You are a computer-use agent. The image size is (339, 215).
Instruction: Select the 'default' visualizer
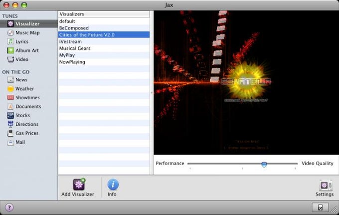pos(104,21)
